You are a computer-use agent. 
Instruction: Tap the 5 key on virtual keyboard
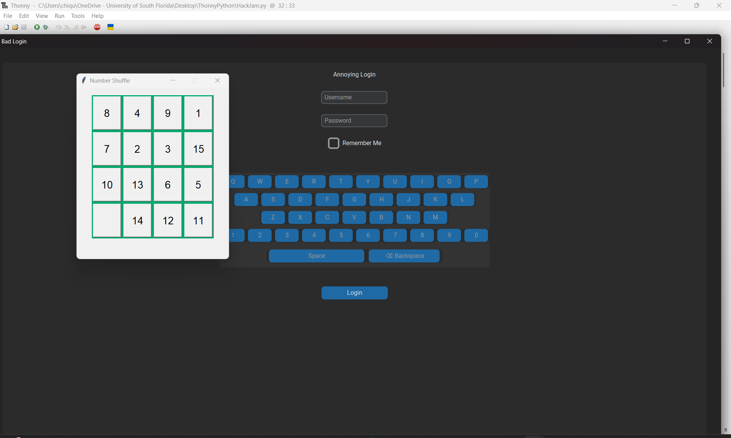click(x=341, y=235)
